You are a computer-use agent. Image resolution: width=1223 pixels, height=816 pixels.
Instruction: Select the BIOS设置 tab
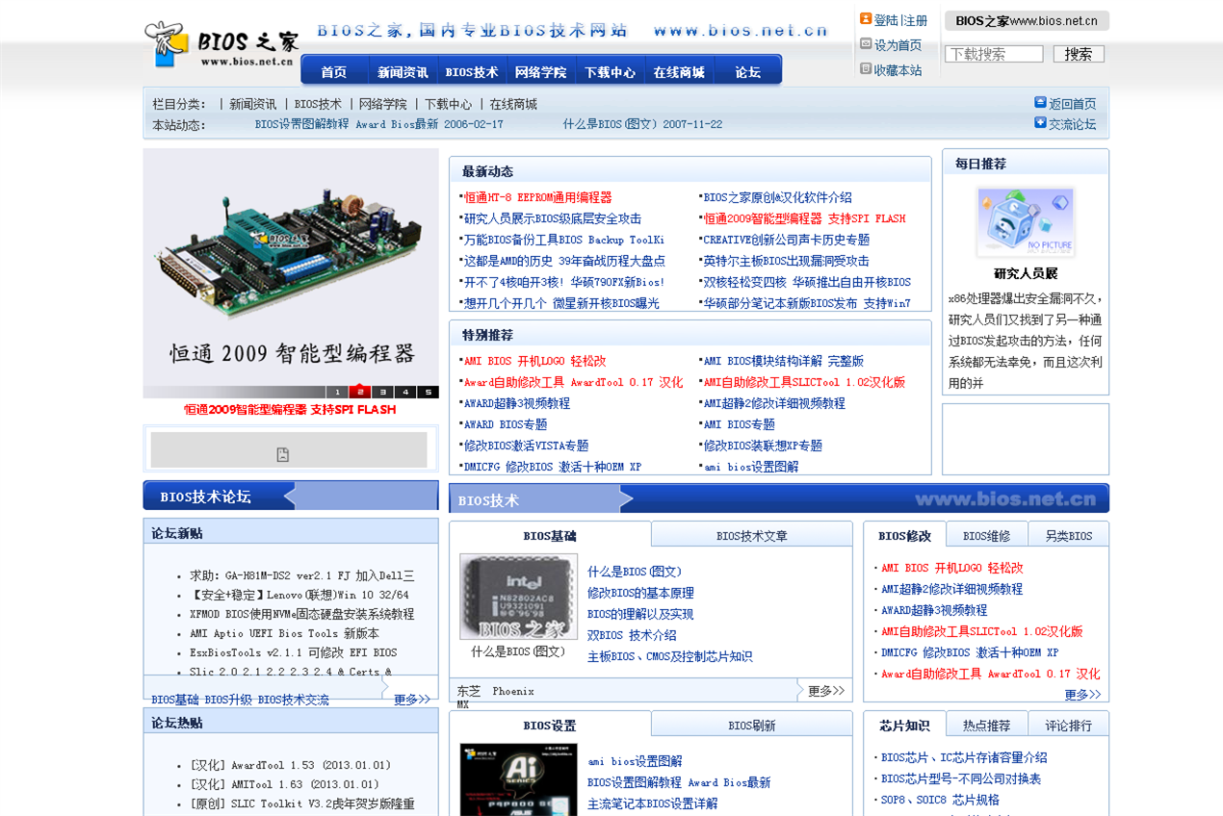[x=550, y=726]
